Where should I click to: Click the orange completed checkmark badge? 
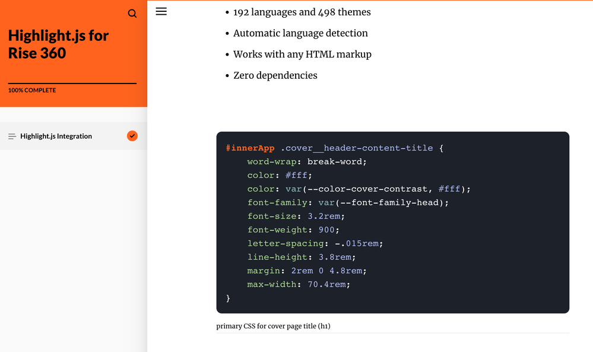coord(132,136)
